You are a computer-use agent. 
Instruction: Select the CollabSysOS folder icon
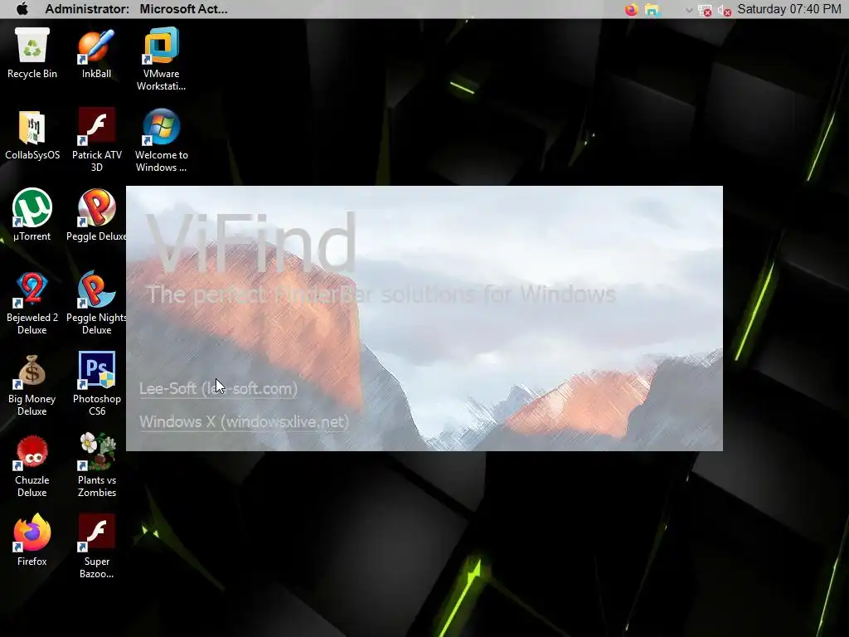tap(32, 134)
